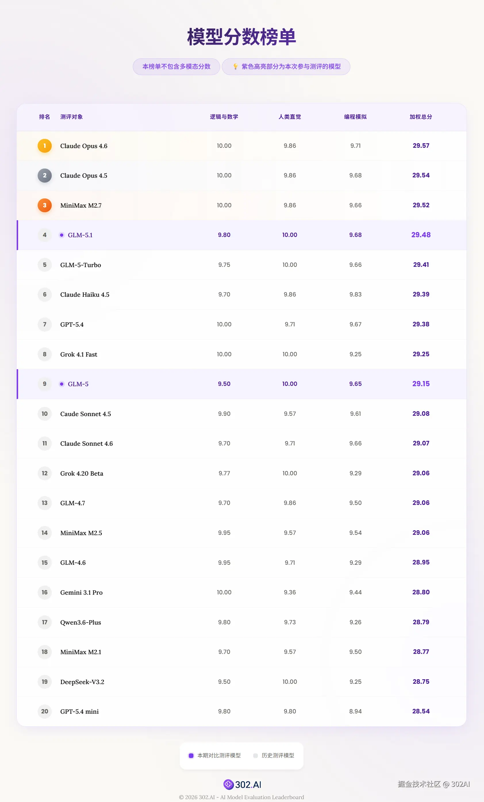Click the orange rank 3 badge
This screenshot has width=484, height=802.
(x=45, y=205)
